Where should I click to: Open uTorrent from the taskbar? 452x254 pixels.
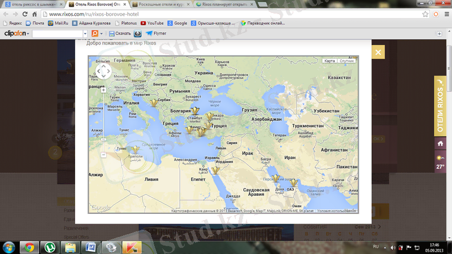[50, 247]
